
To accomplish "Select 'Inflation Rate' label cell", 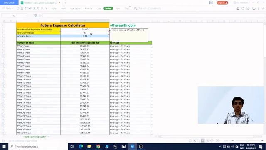I will [x=38, y=36].
